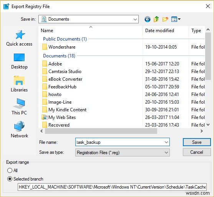Select the All export range option
Viewport: 214px width, 197px height.
click(10, 170)
